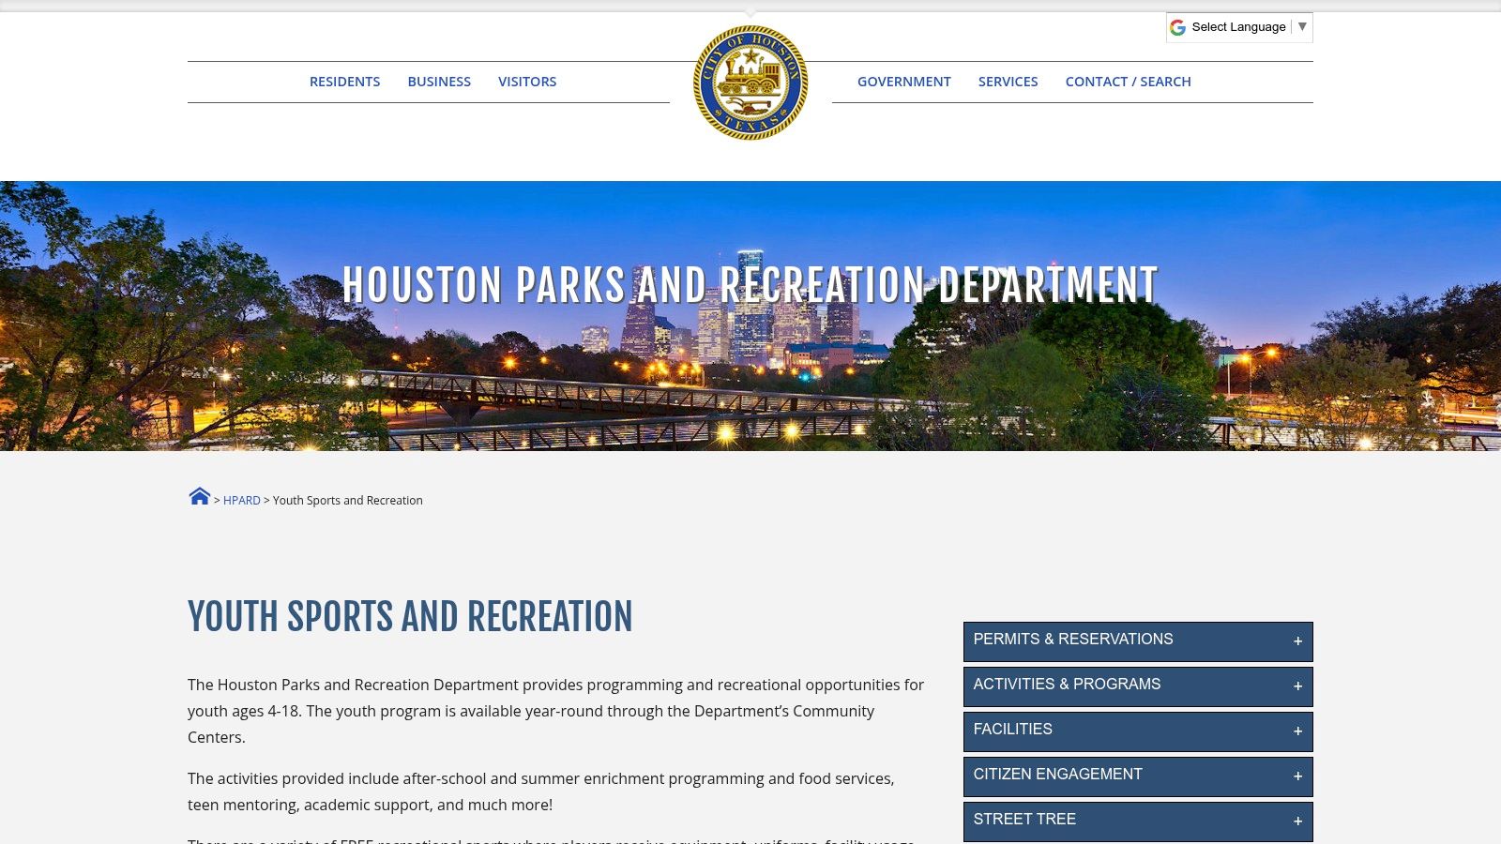Open the Services menu
1501x844 pixels.
1008,82
